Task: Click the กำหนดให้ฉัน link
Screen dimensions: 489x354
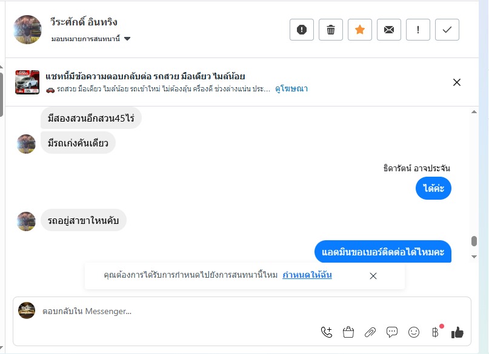Action: coord(307,275)
